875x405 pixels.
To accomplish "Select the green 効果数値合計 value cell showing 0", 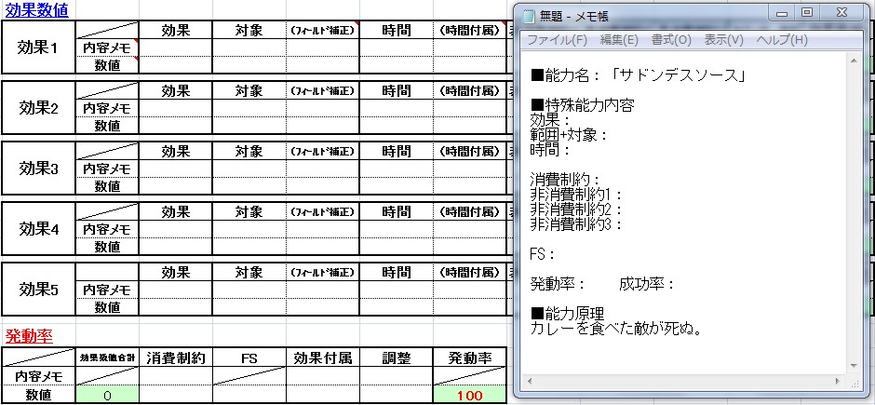I will tap(107, 396).
